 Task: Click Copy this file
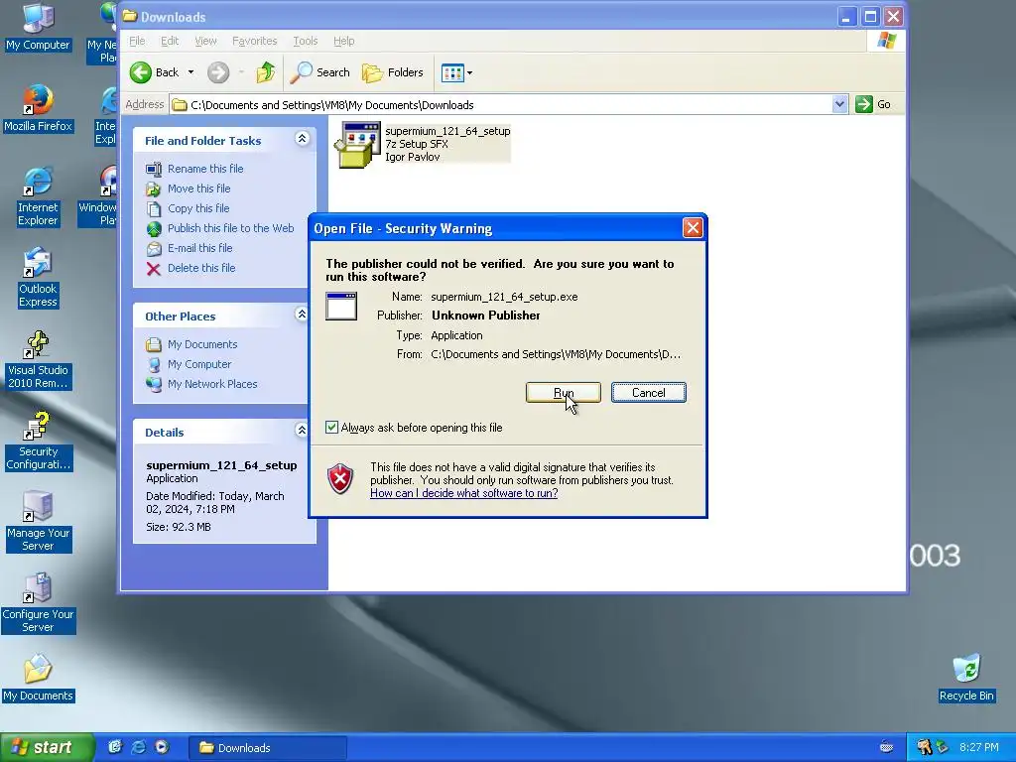pyautogui.click(x=198, y=208)
